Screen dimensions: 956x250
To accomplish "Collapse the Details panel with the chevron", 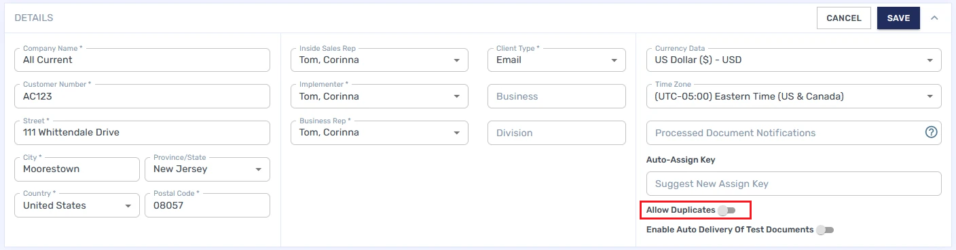I will click(x=935, y=18).
